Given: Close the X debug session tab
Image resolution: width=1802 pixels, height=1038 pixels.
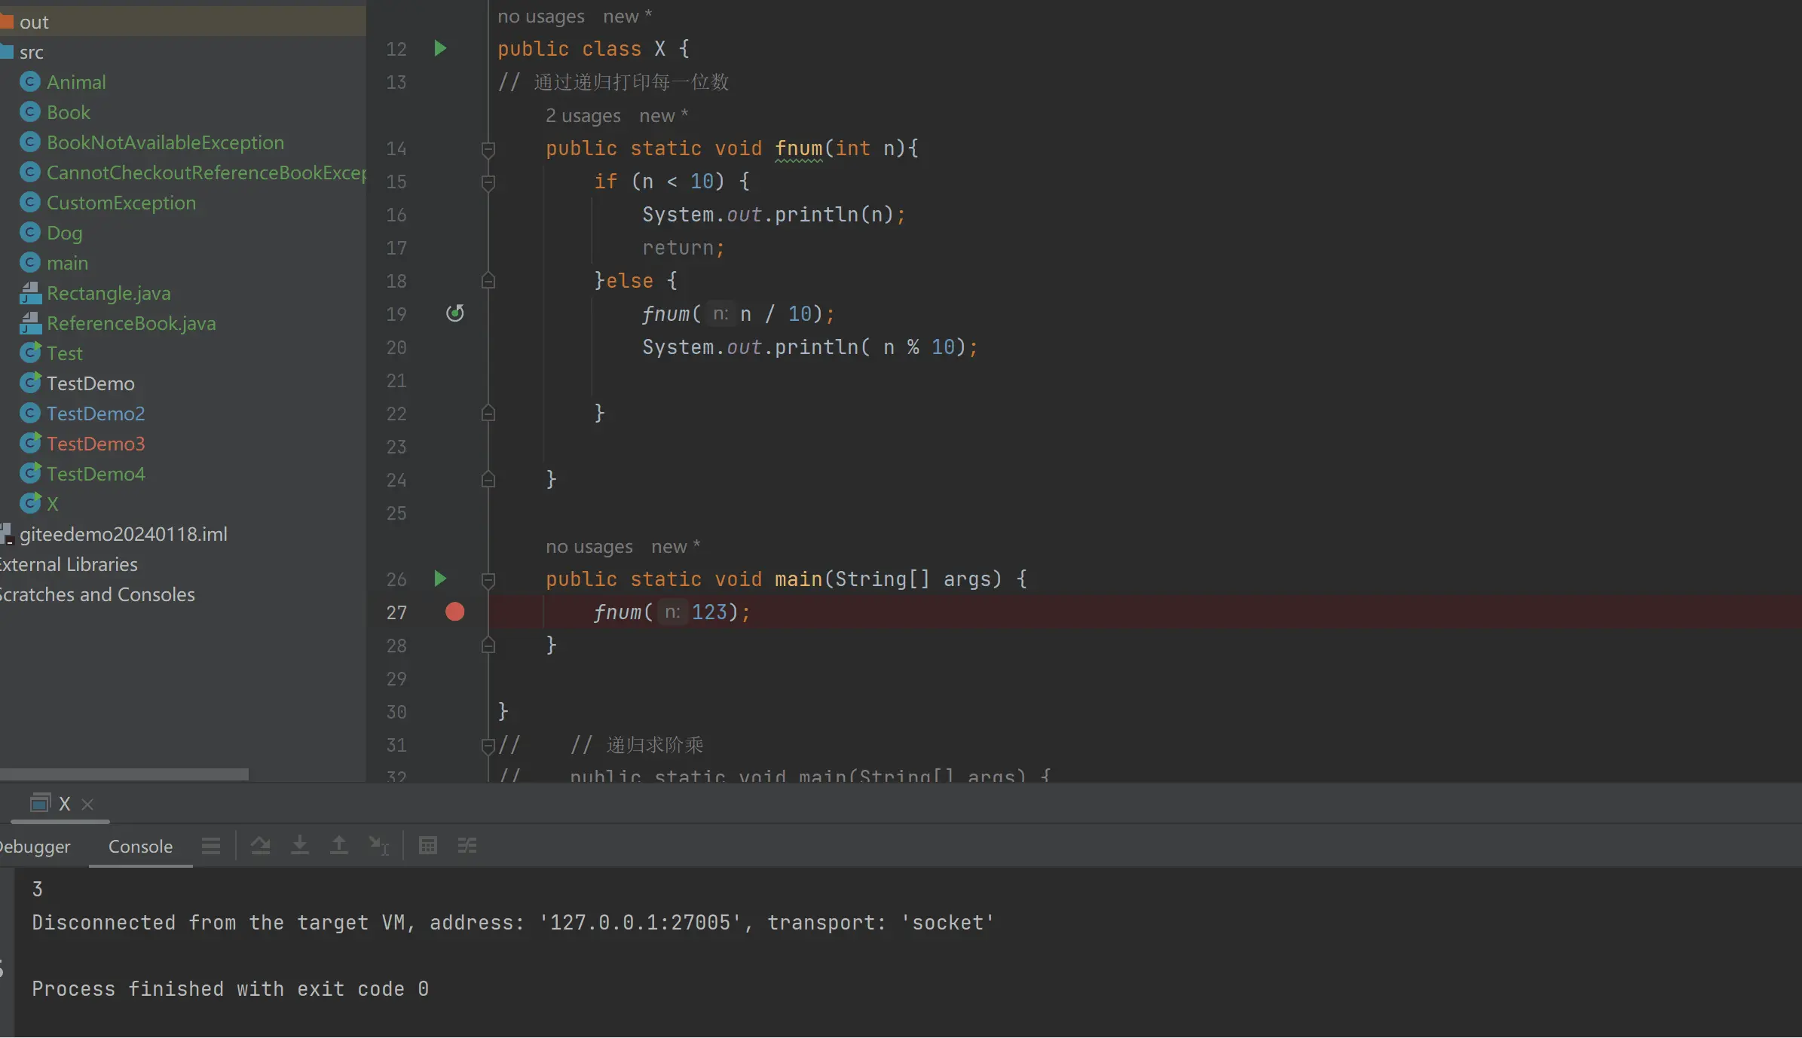Looking at the screenshot, I should pyautogui.click(x=87, y=804).
